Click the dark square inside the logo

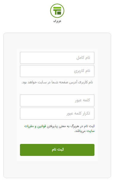coord(59,13)
